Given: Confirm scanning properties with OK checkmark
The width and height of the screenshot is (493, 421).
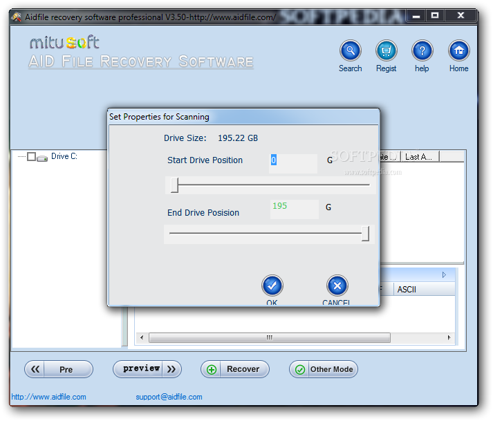Looking at the screenshot, I should (x=272, y=286).
